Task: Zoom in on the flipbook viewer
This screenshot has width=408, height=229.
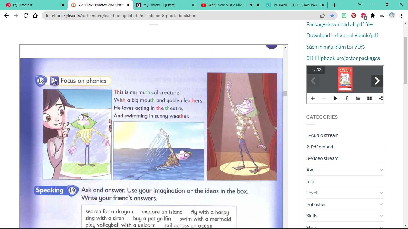Action: (313, 98)
